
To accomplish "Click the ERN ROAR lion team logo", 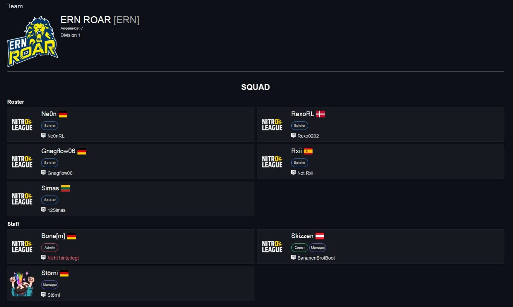I will point(32,42).
